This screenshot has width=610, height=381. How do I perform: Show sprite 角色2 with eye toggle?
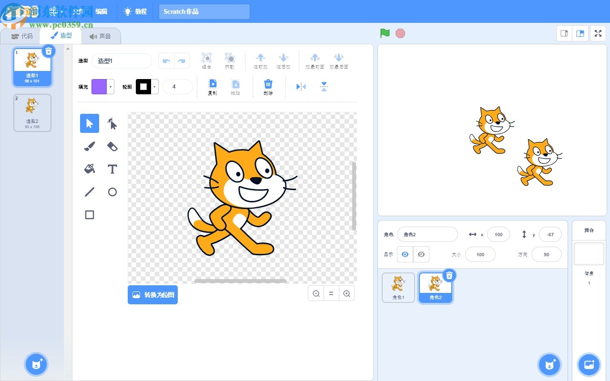click(x=405, y=254)
